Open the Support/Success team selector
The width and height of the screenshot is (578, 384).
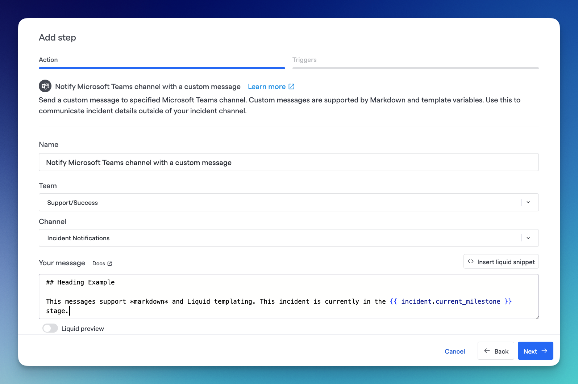289,202
